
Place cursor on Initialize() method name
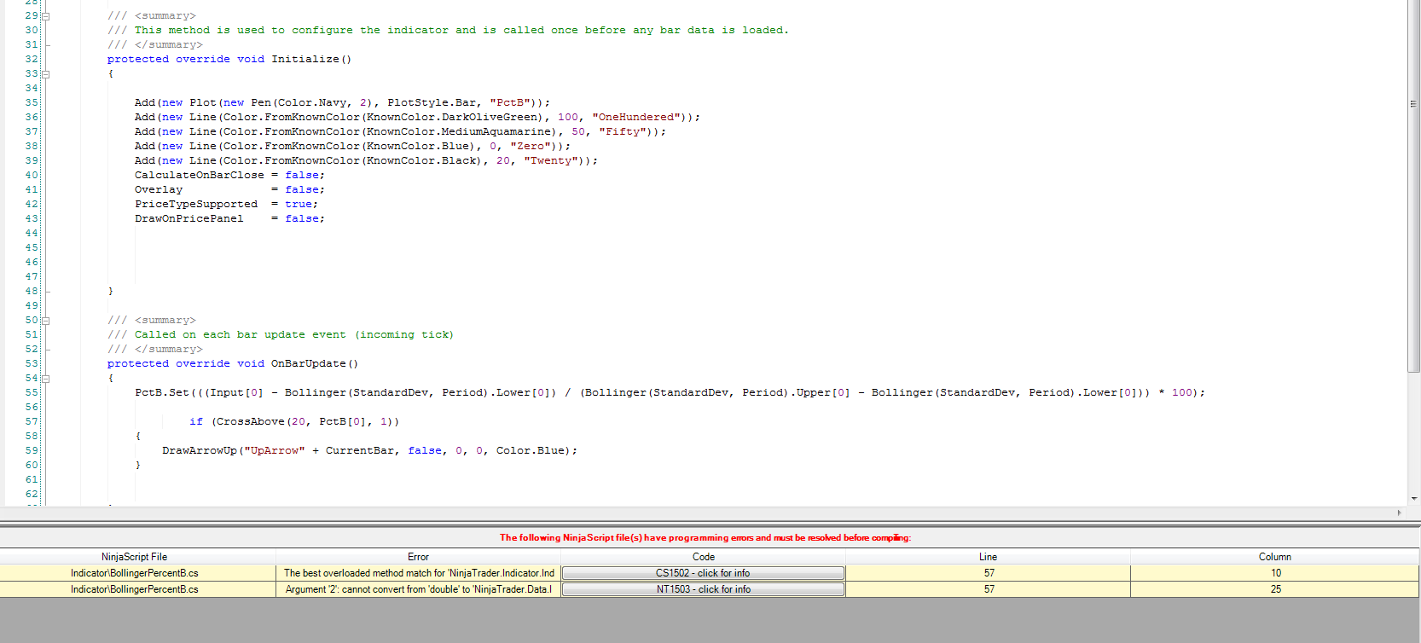311,59
